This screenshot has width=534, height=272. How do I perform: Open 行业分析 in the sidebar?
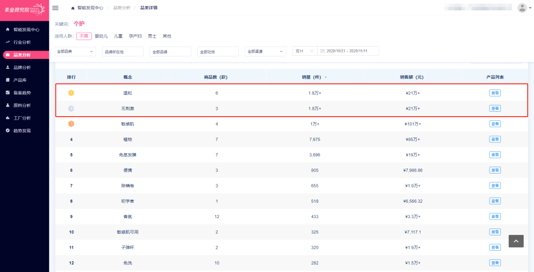22,42
